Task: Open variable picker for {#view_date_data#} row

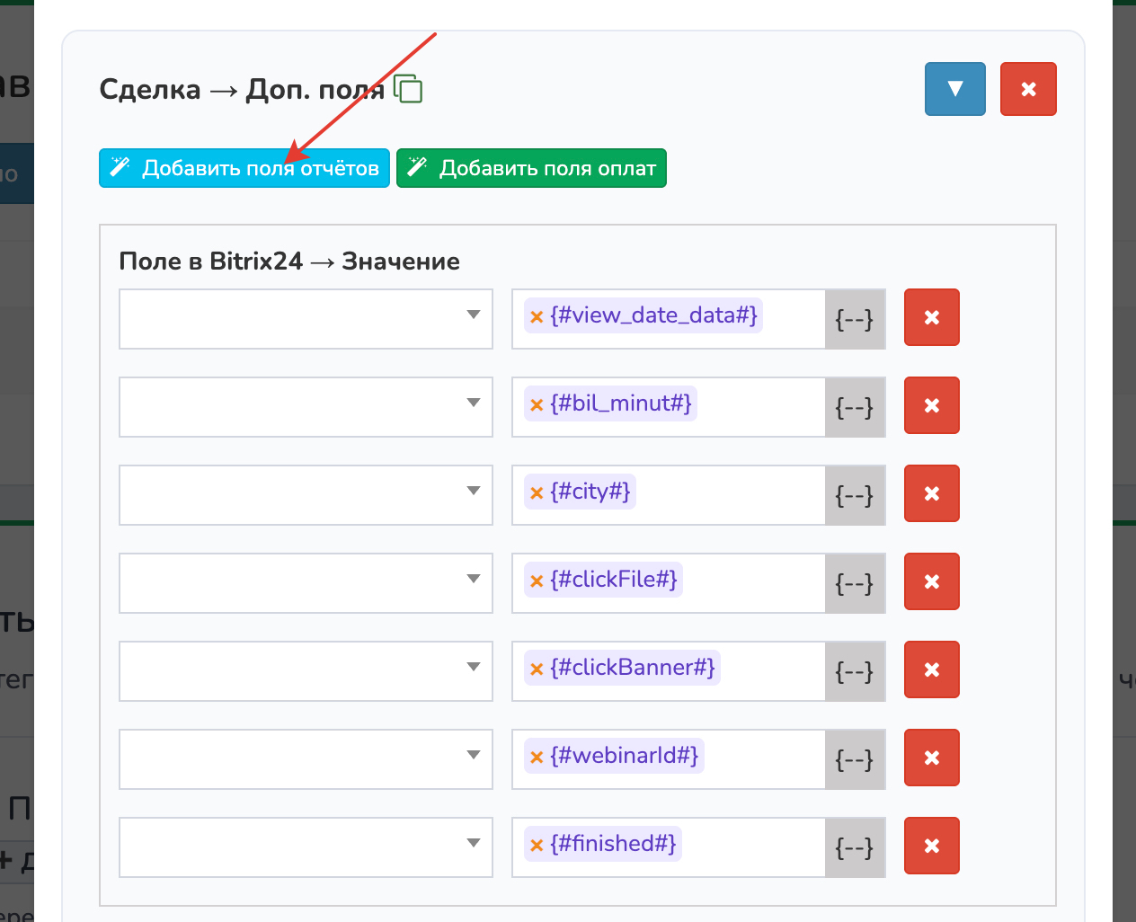Action: tap(855, 319)
